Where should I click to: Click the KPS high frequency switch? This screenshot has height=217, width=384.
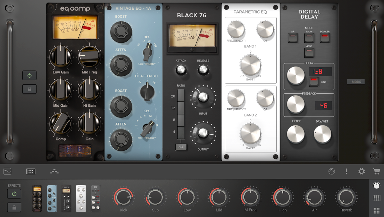point(148,128)
